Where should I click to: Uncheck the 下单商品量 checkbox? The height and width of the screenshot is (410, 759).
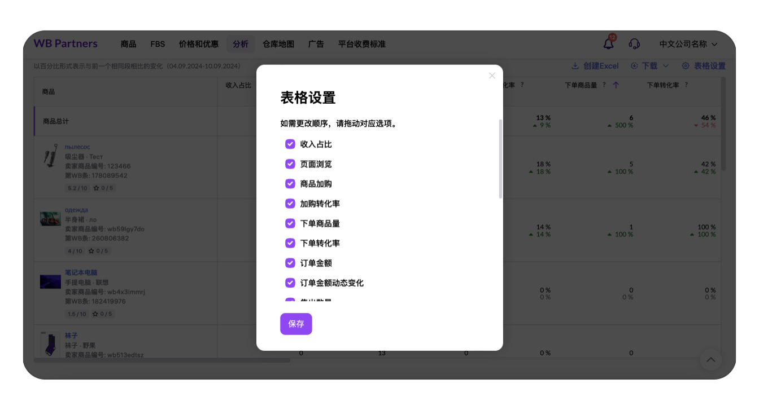[x=290, y=223]
